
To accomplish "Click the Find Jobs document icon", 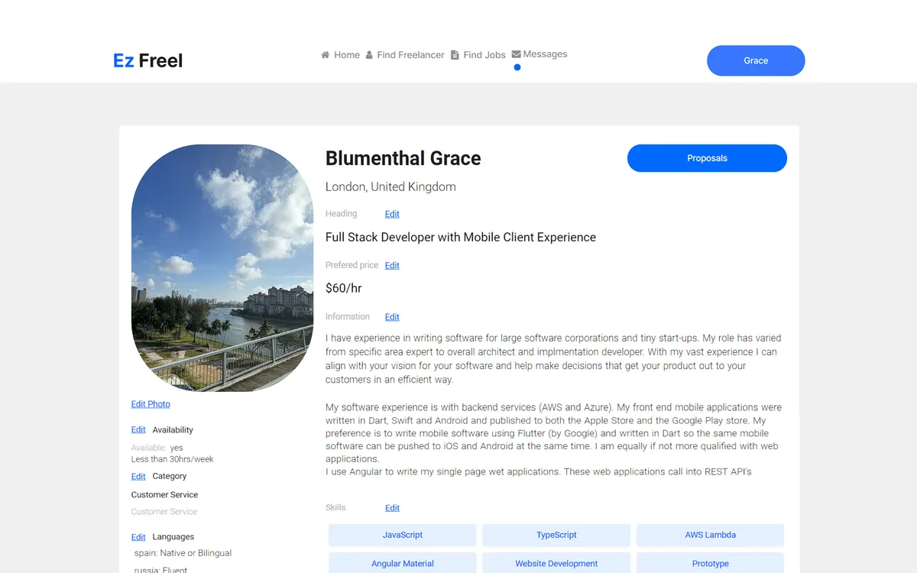I will pyautogui.click(x=455, y=55).
